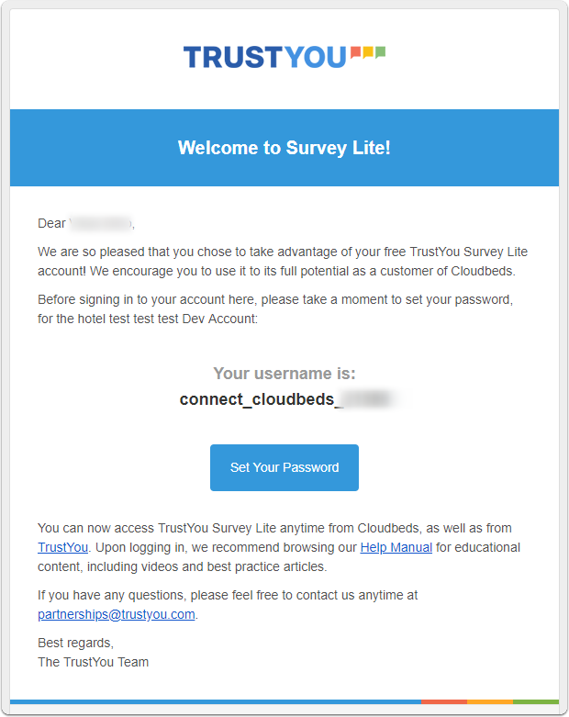Click the green footer bar segment

tap(536, 701)
